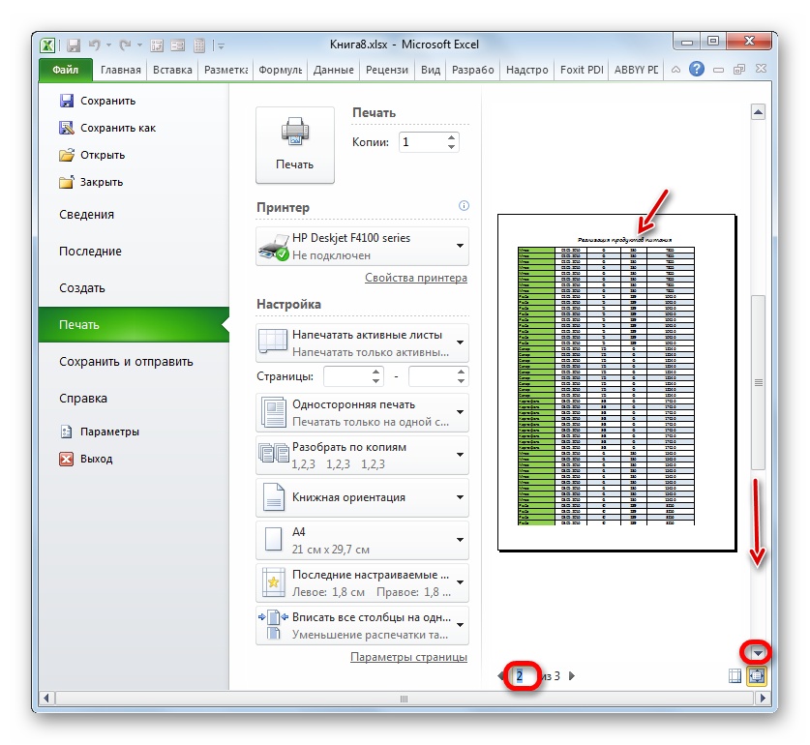810x745 pixels.
Task: Open Сохранить как from the sidebar
Action: (117, 128)
